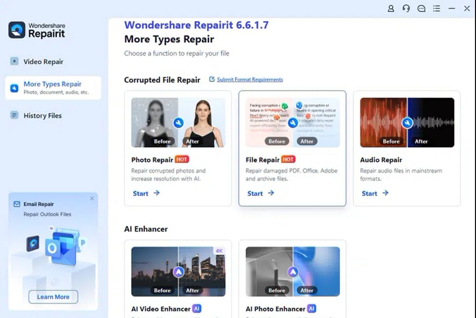The image size is (476, 318).
Task: Click the arrow next to Photo Repair Start
Action: click(x=156, y=193)
